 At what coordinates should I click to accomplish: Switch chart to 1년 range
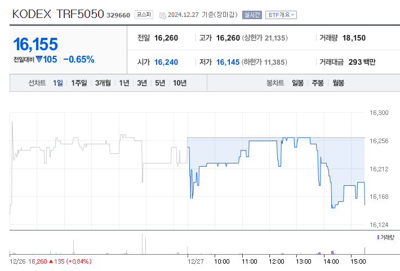(x=125, y=83)
